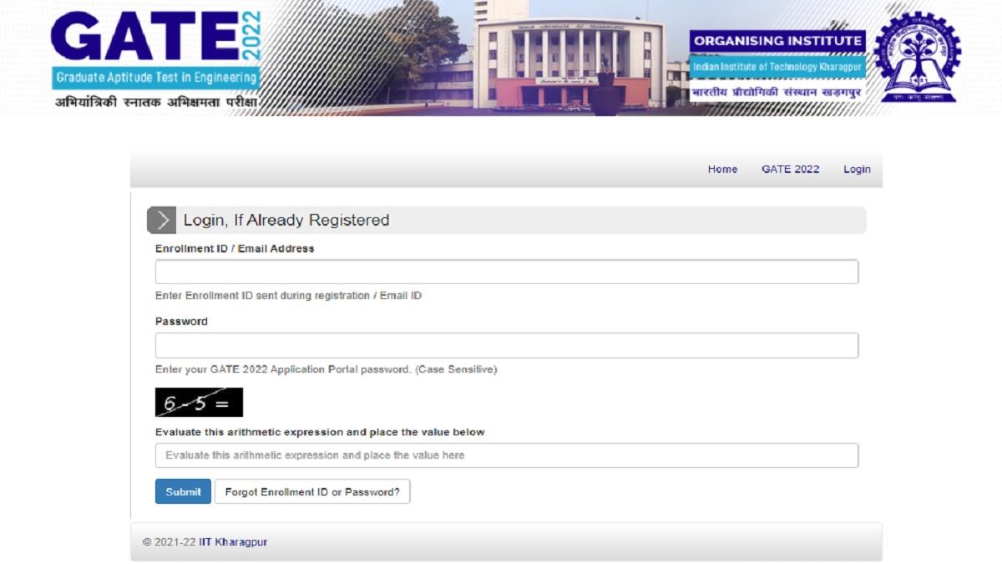This screenshot has width=1002, height=564.
Task: Click the Login, If Already Registered heading
Action: click(x=286, y=220)
